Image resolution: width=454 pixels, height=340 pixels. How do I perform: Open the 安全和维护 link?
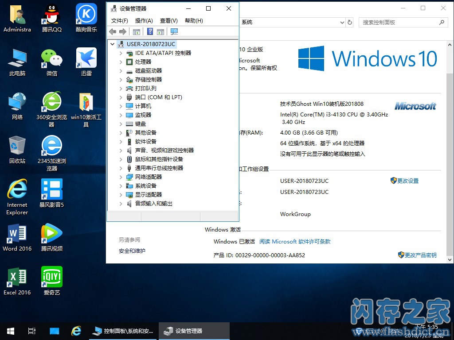(132, 251)
